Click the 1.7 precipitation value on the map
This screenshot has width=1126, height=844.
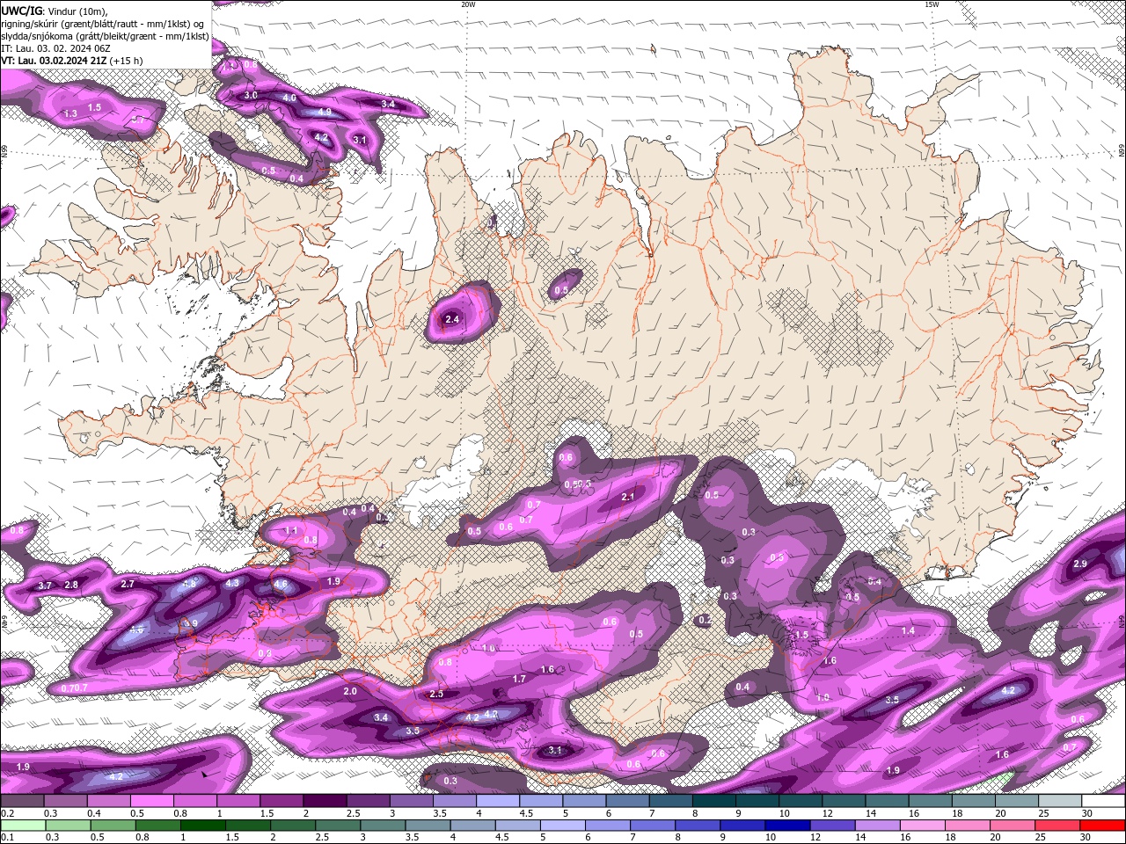tap(519, 679)
